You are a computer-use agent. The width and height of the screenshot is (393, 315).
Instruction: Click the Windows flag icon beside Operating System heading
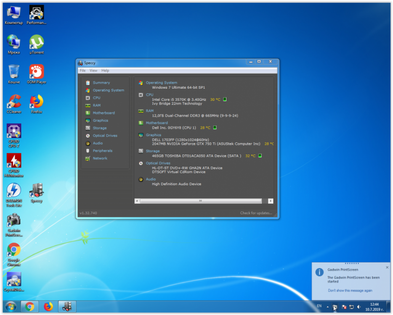(141, 83)
